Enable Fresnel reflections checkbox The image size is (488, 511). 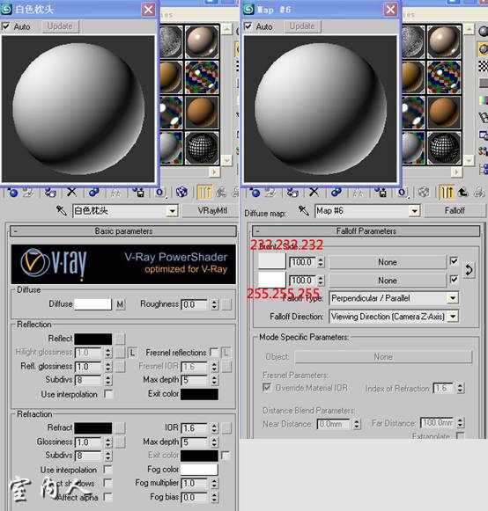214,353
